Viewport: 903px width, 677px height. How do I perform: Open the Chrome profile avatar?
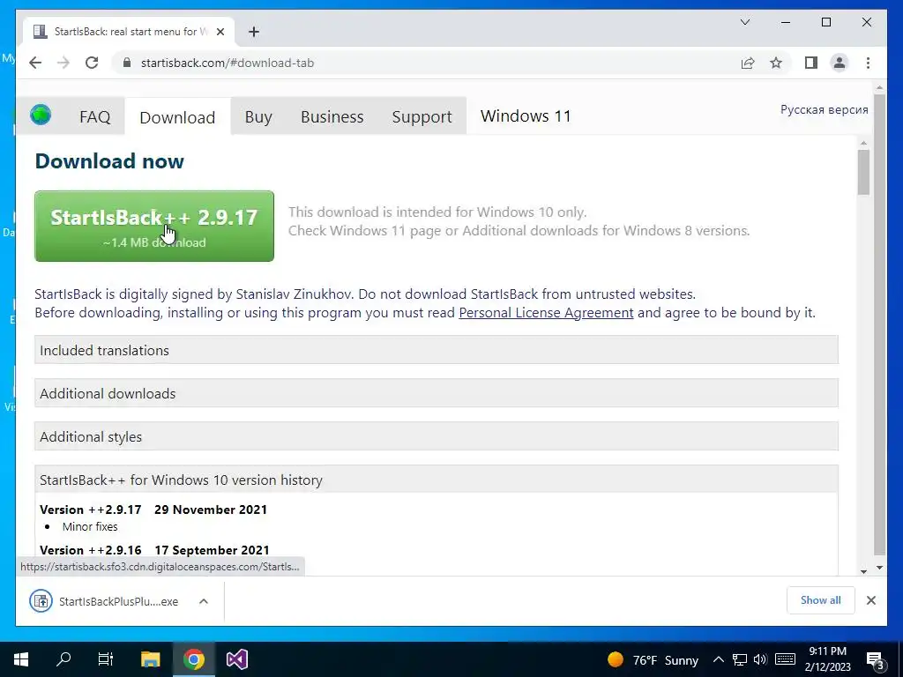840,63
